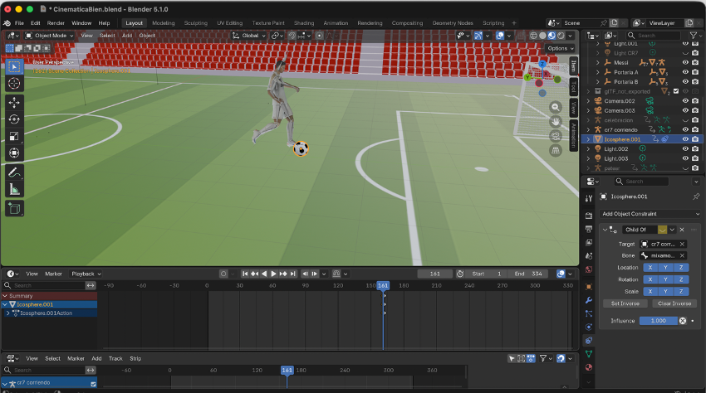Switch to the Modeling workspace tab
Screen dimensions: 706x393
coord(164,23)
